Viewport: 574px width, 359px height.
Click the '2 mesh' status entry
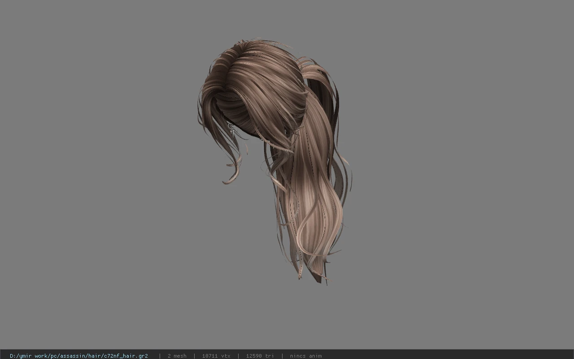pos(177,356)
